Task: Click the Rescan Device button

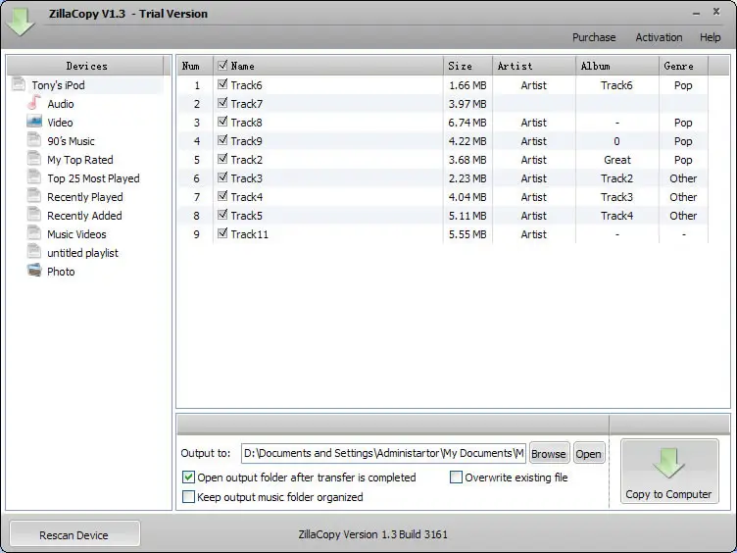Action: tap(74, 534)
